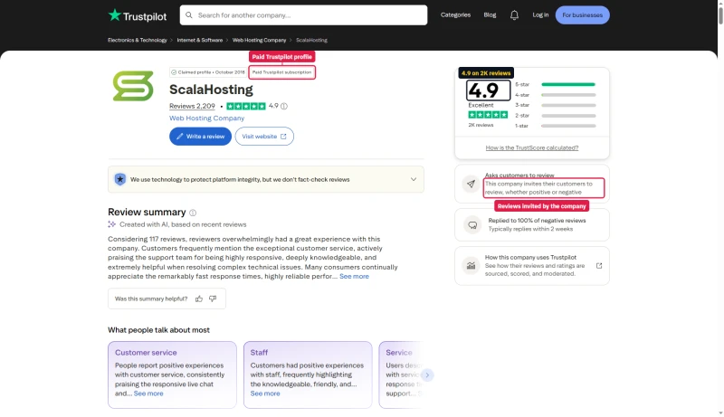The image size is (724, 417).
Task: Click the Visit website button
Action: click(264, 137)
